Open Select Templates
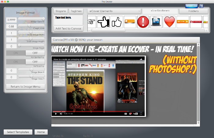The height and width of the screenshot is (138, 214). coord(18,132)
